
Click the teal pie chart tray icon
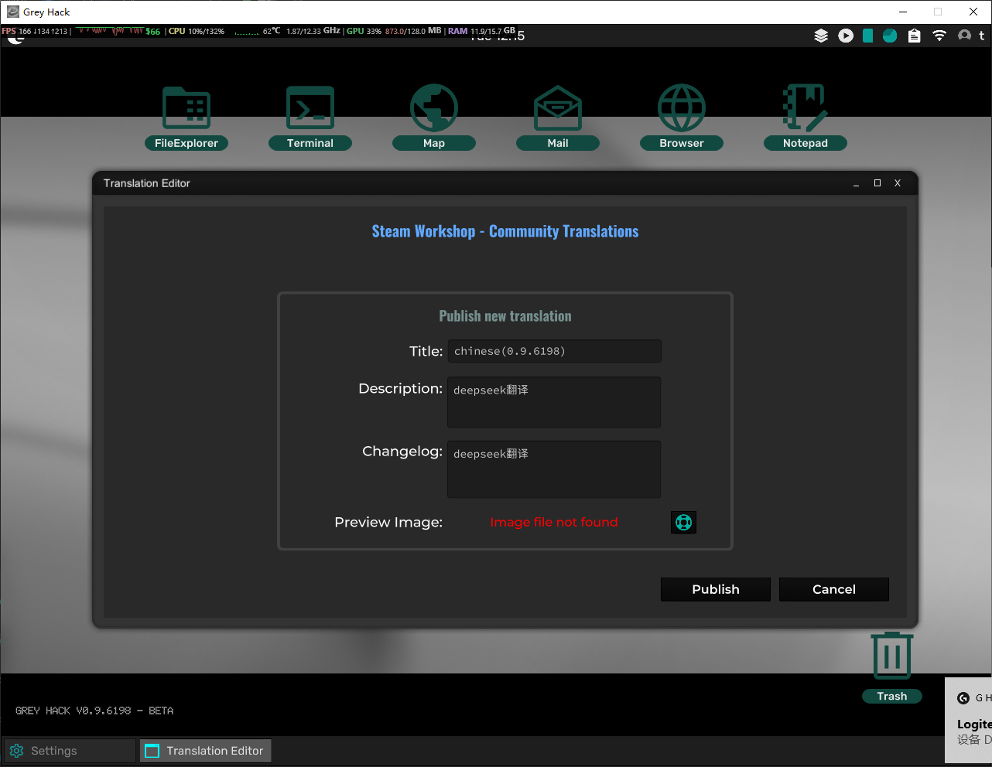(890, 36)
